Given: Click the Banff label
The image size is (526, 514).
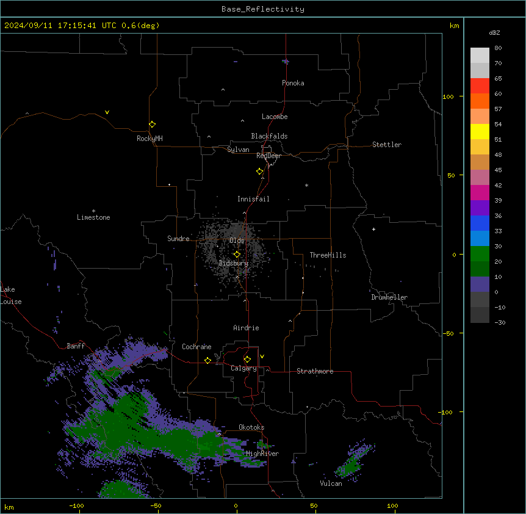Looking at the screenshot, I should coord(76,346).
